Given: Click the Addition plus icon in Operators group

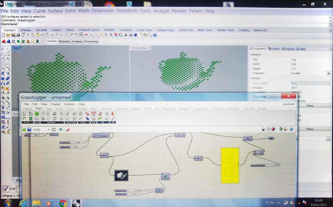Looking at the screenshot, I should (43, 114).
